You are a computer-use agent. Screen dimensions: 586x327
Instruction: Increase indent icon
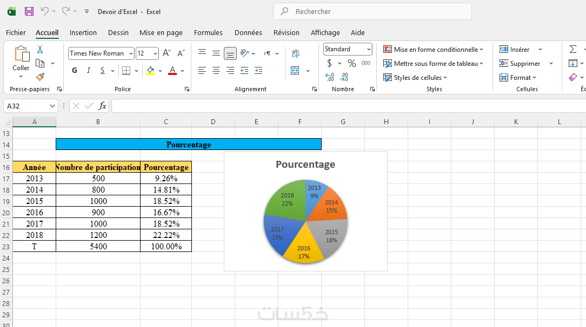[258, 71]
